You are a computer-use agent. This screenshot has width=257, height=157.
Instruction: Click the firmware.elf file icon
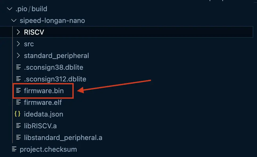click(x=18, y=102)
